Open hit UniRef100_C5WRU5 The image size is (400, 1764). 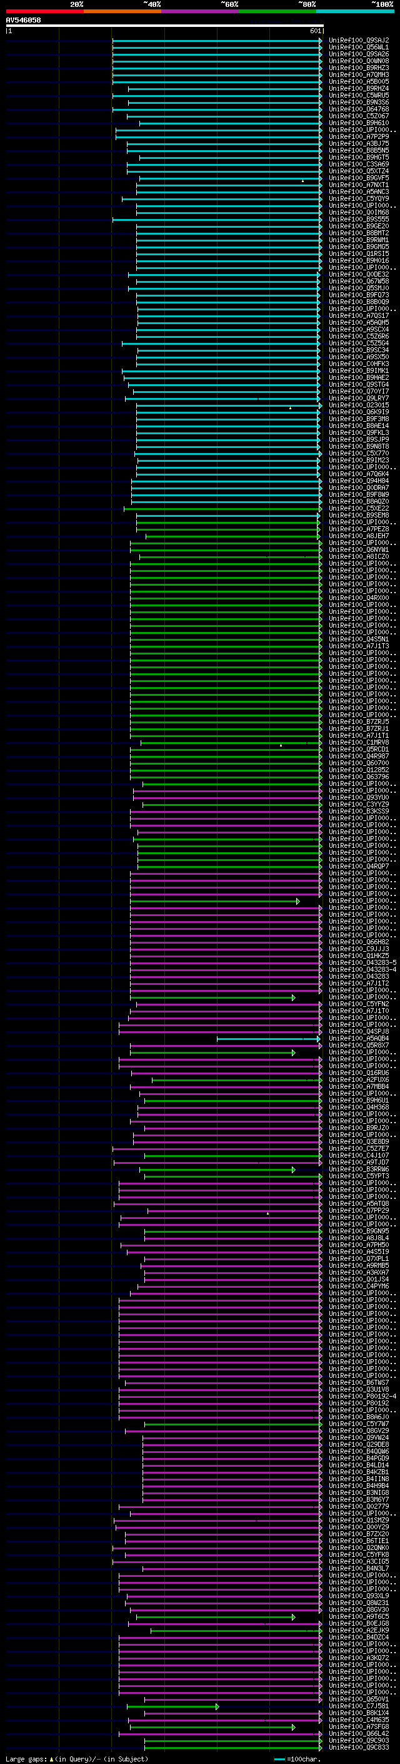pyautogui.click(x=359, y=95)
